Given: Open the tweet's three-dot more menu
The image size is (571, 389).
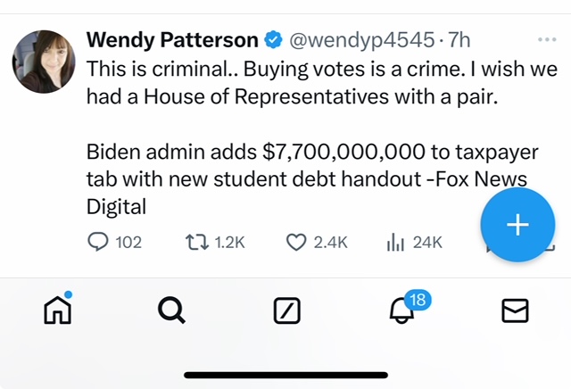Looking at the screenshot, I should point(547,40).
